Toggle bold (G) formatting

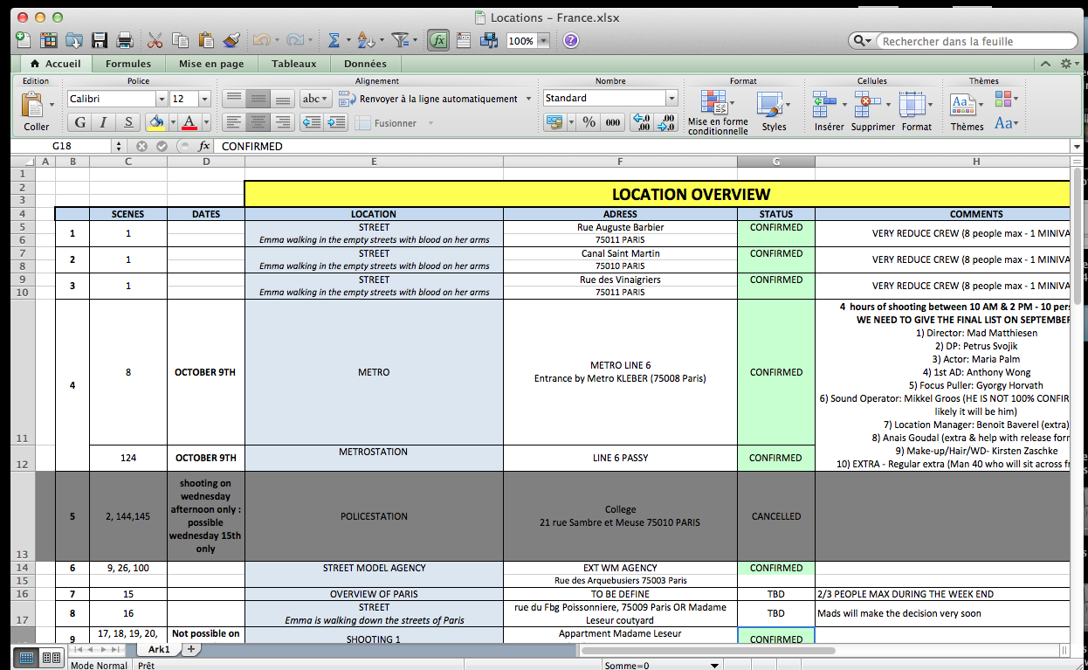80,122
